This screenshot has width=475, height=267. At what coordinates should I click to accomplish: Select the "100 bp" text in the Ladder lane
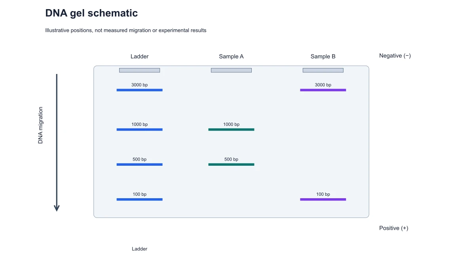139,194
